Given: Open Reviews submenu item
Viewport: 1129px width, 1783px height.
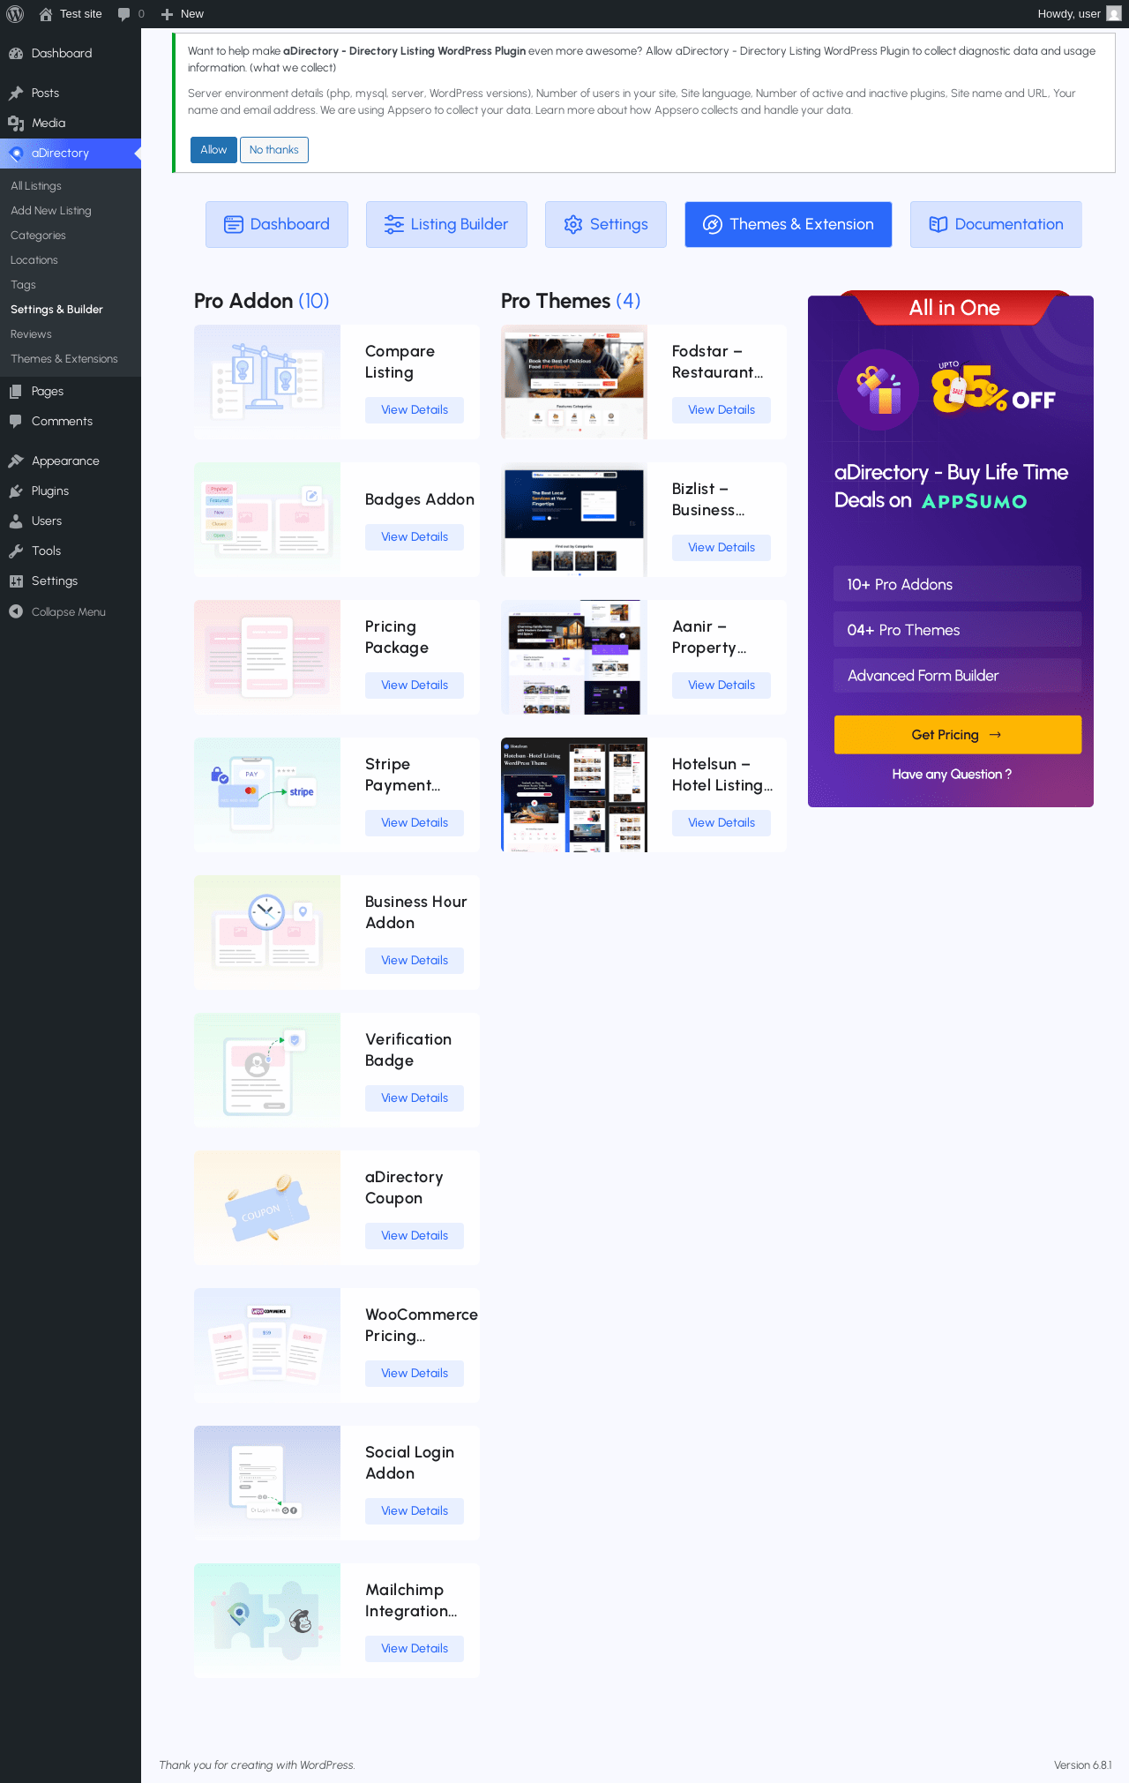Looking at the screenshot, I should (31, 334).
